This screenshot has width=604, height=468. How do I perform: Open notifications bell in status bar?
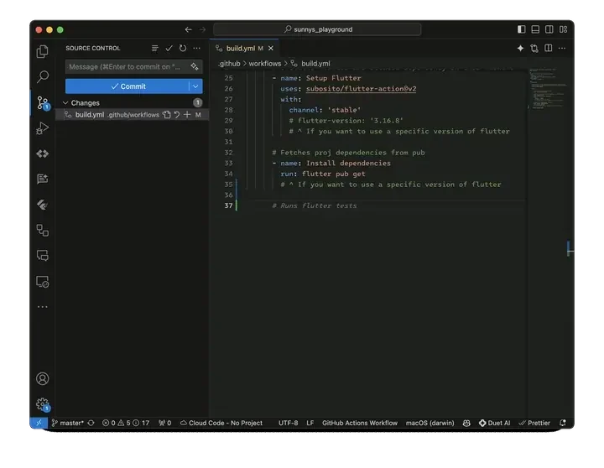[563, 423]
